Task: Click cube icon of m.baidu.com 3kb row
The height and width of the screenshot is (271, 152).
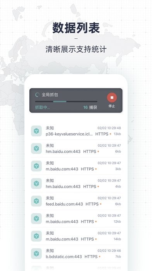Action: pyautogui.click(x=36, y=166)
